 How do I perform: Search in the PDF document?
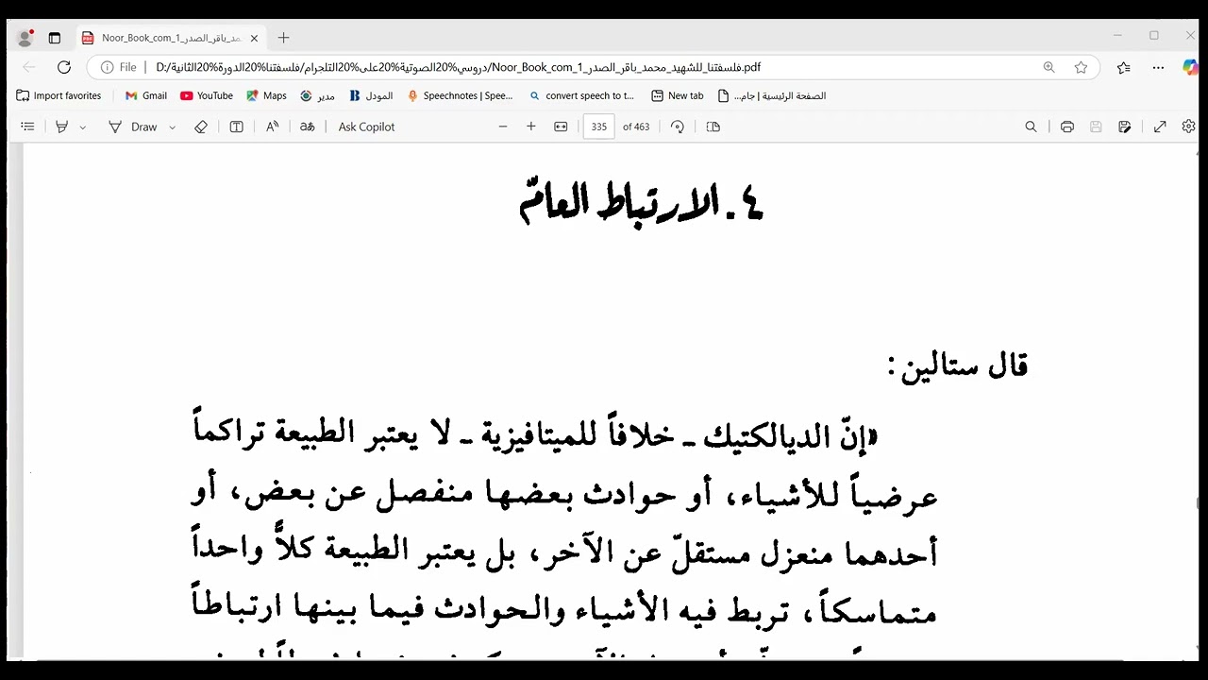tap(1031, 127)
